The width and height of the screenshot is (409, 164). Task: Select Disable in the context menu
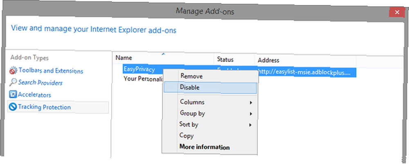point(210,88)
